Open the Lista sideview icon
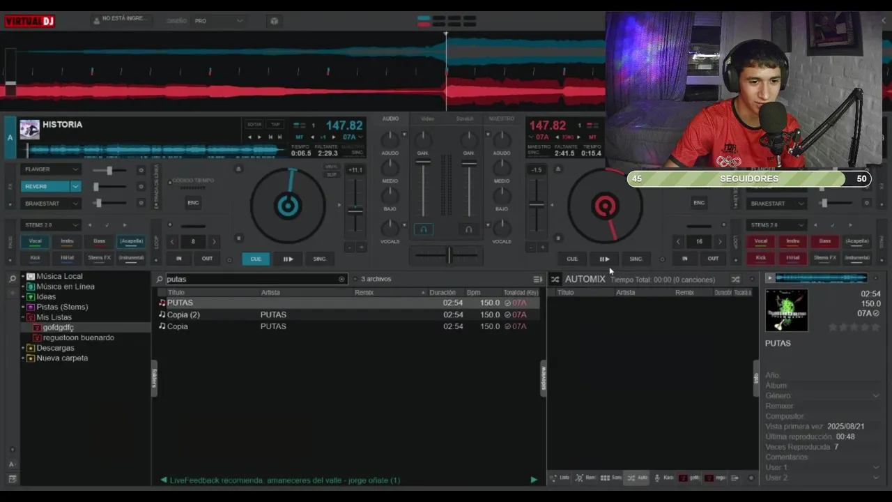The width and height of the screenshot is (892, 502). pyautogui.click(x=554, y=478)
